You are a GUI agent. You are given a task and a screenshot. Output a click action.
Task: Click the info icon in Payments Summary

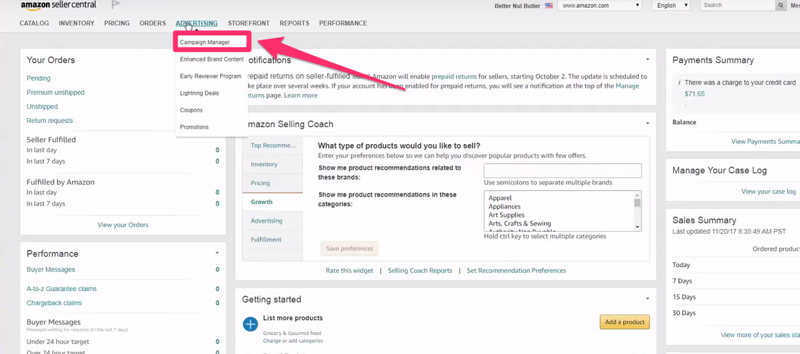(x=679, y=83)
